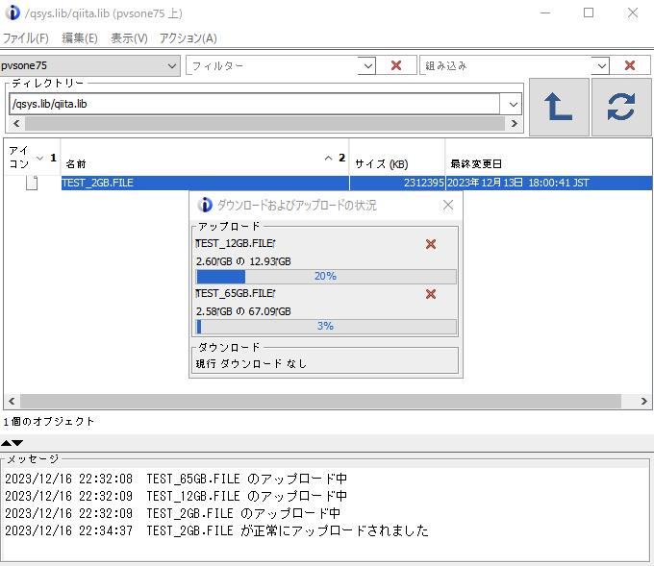Open the 編集(E) menu
Screen dimensions: 654x566
point(80,38)
